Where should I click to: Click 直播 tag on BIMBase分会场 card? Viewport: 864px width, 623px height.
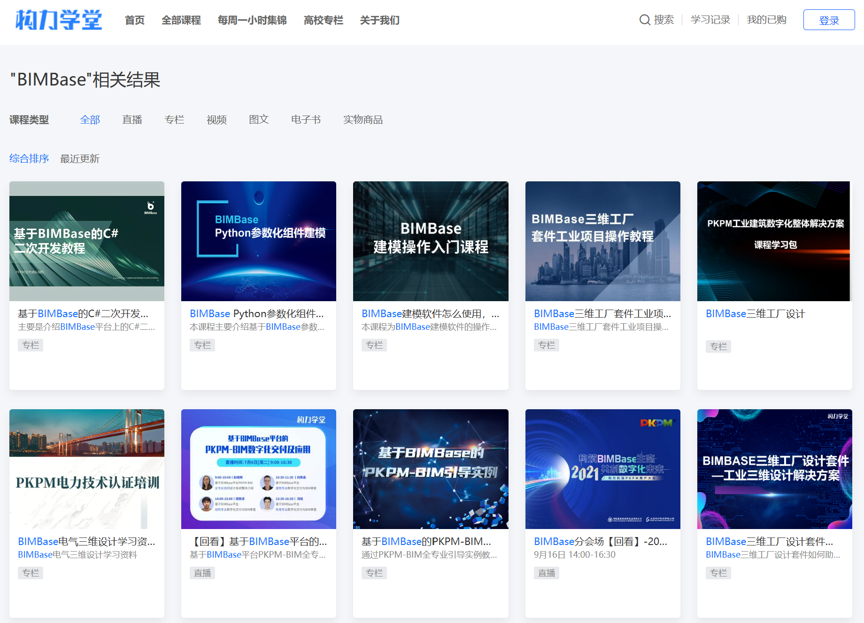(x=547, y=573)
